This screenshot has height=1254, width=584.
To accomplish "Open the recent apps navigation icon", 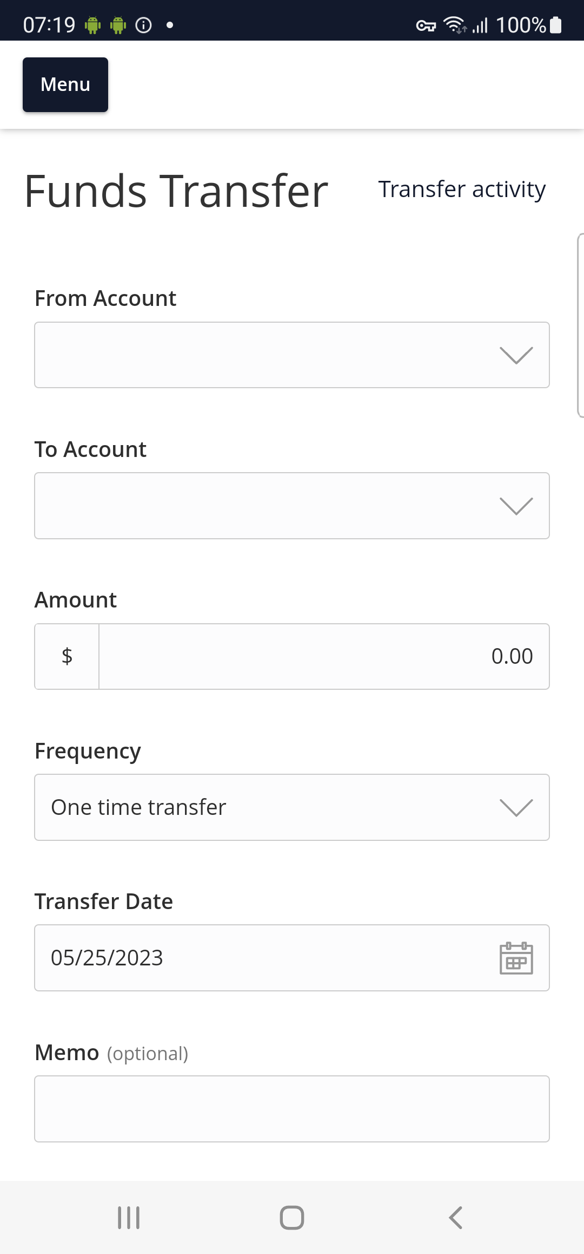I will pos(129,1218).
